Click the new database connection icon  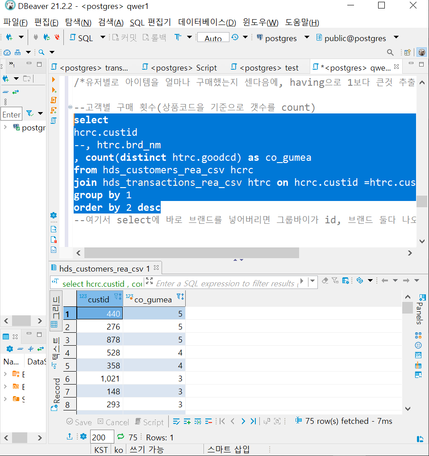click(x=9, y=38)
